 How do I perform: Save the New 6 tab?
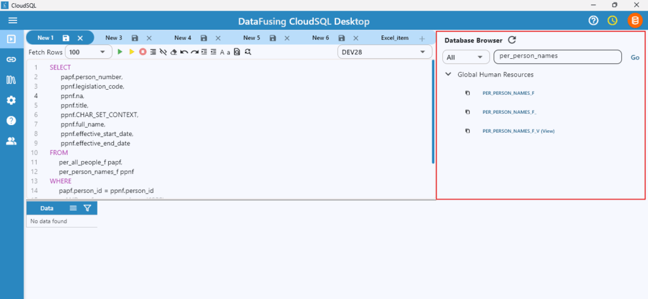[x=341, y=38]
